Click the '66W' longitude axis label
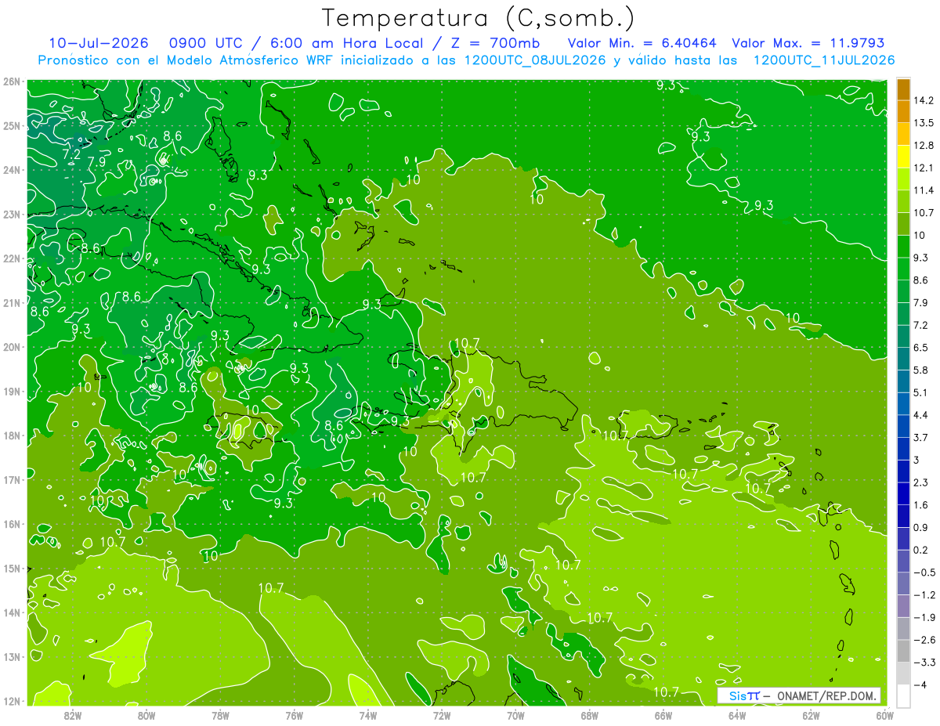940x726 pixels. pyautogui.click(x=663, y=714)
